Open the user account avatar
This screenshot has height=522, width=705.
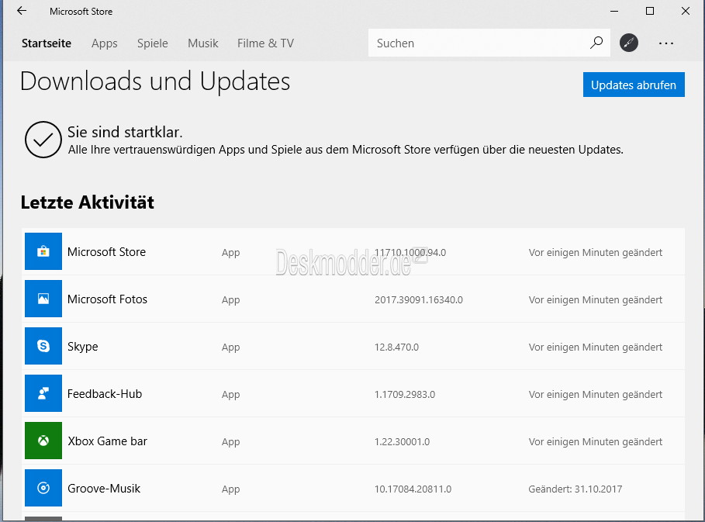pos(628,43)
